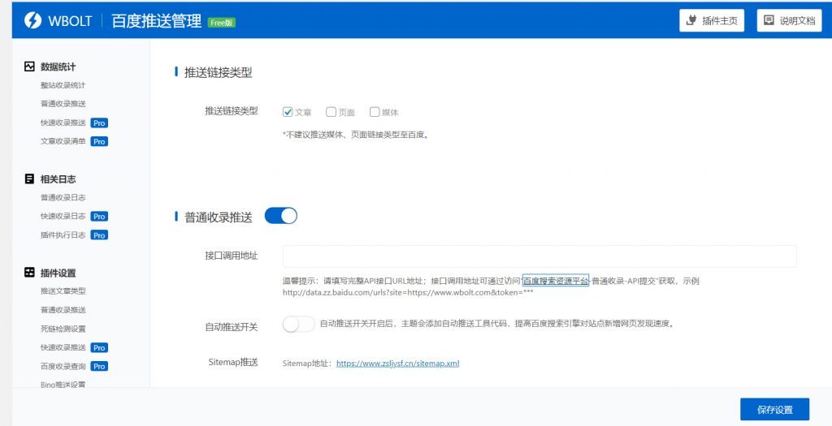
Task: Open Bing推送设置 in sidebar
Action: pos(63,384)
